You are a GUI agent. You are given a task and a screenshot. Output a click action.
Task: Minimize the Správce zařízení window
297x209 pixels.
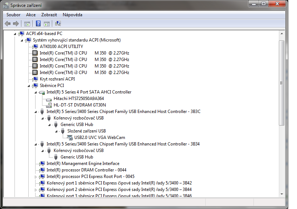[x=254, y=4]
